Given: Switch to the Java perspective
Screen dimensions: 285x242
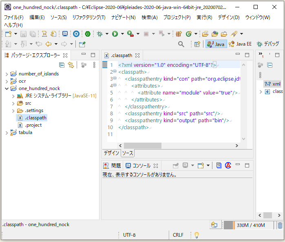Looking at the screenshot, I should coord(216,44).
